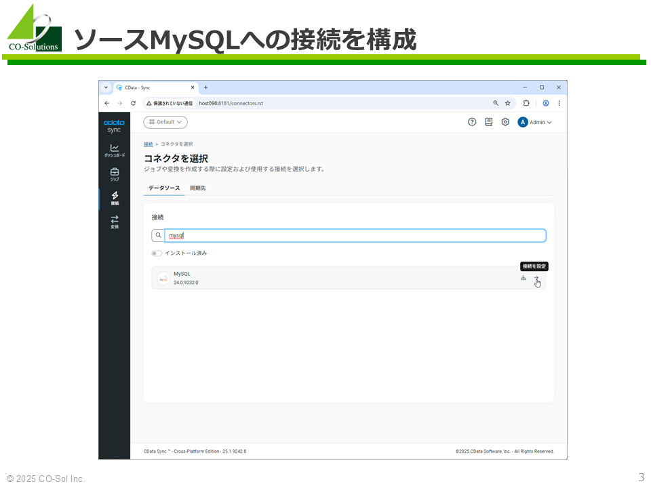Image resolution: width=651 pixels, height=488 pixels.
Task: Go back with the browser back arrow
Action: (x=107, y=103)
